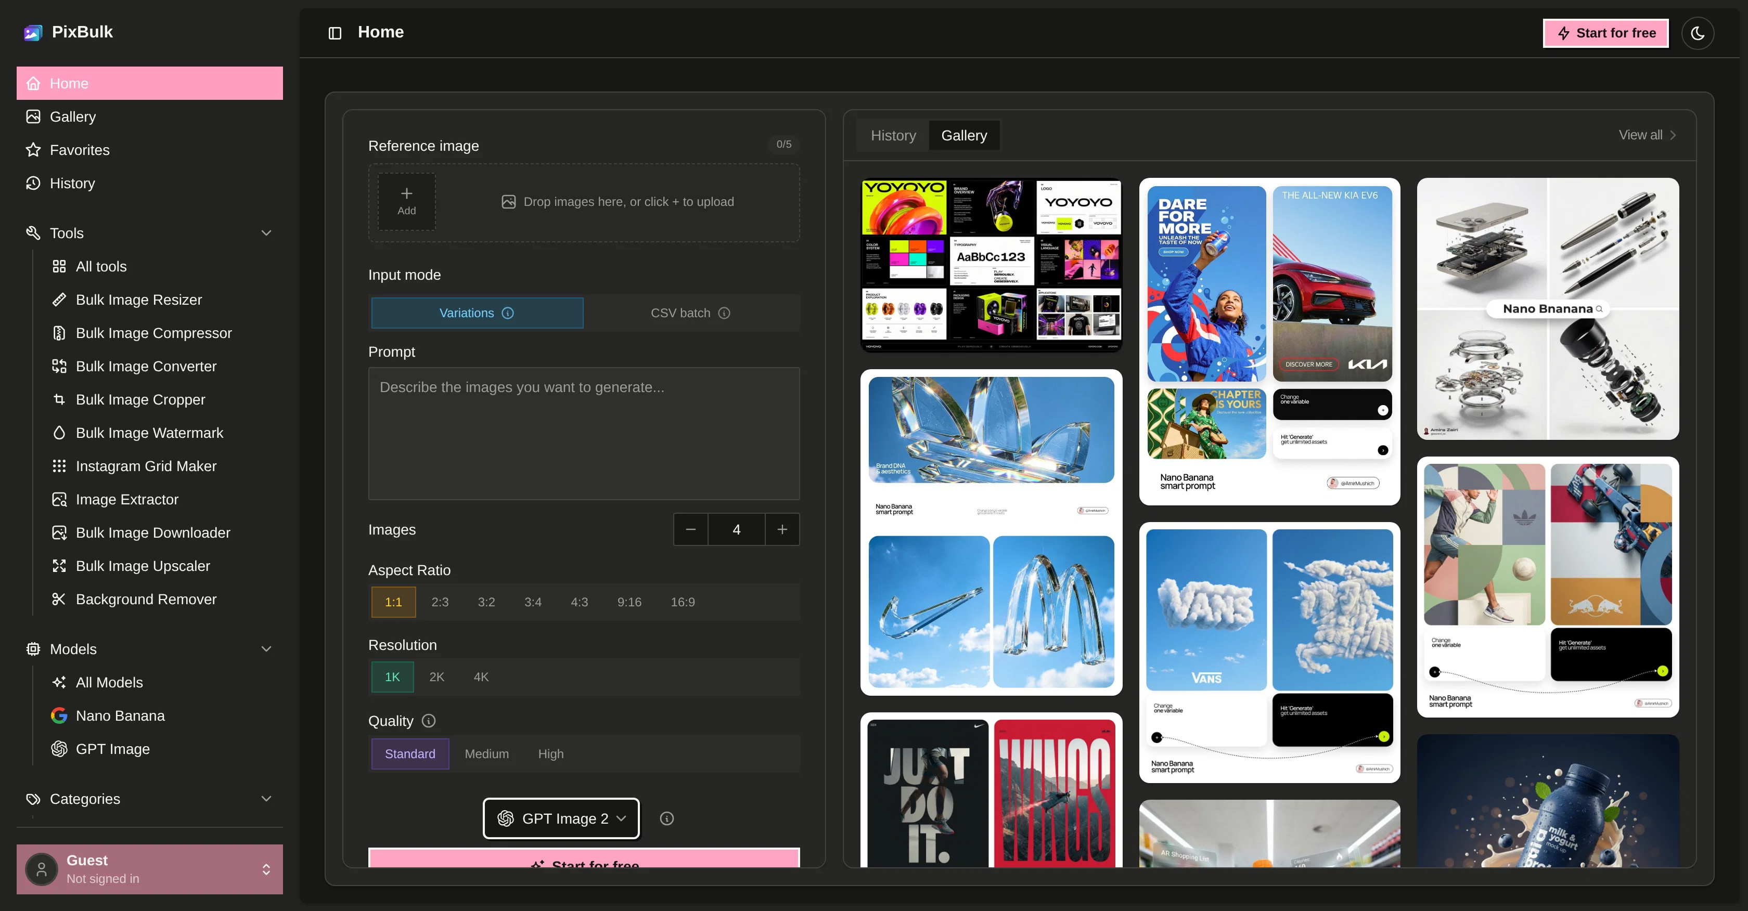The height and width of the screenshot is (911, 1748).
Task: Click the prompt description text box
Action: (584, 434)
